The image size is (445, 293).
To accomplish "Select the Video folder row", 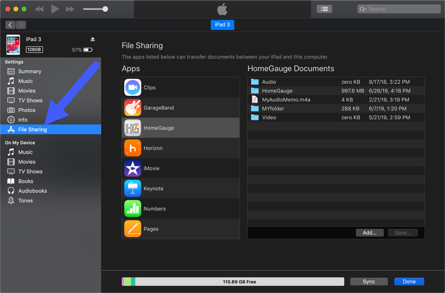I will 336,117.
